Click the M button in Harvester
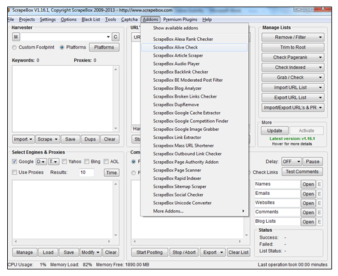The height and width of the screenshot is (276, 338). point(16,37)
